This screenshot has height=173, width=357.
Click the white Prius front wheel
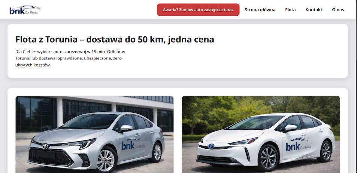268,158
